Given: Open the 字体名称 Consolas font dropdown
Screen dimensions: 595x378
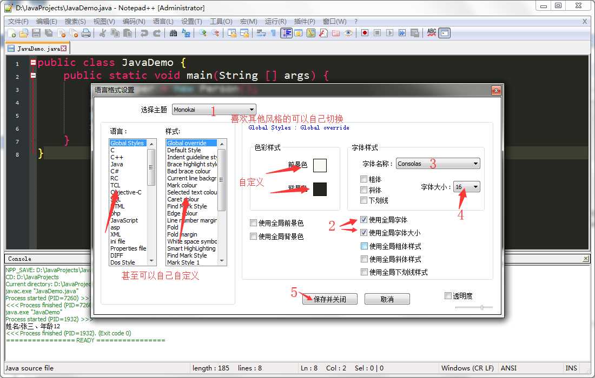Looking at the screenshot, I should tap(438, 164).
